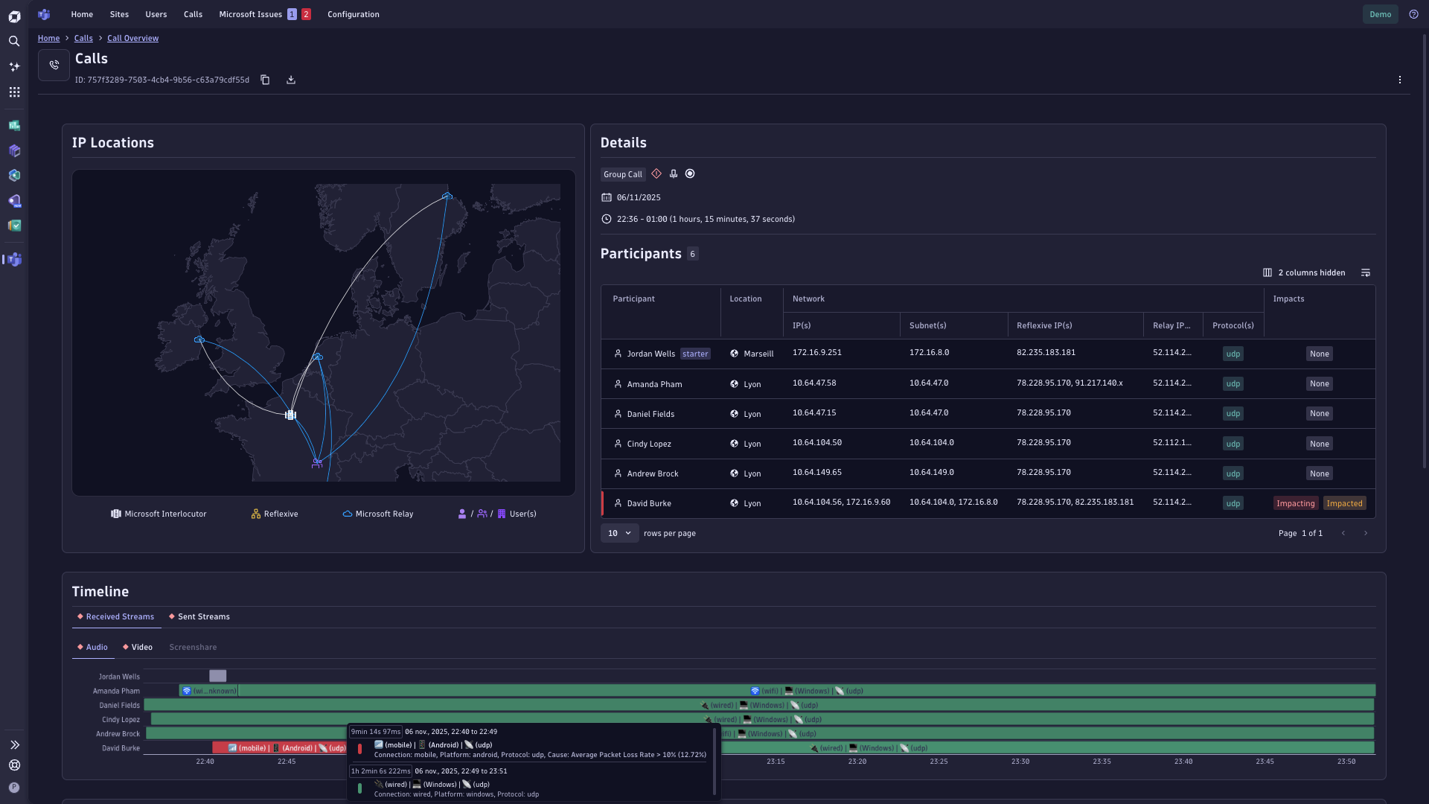Click the Demo button in top bar

pos(1380,14)
